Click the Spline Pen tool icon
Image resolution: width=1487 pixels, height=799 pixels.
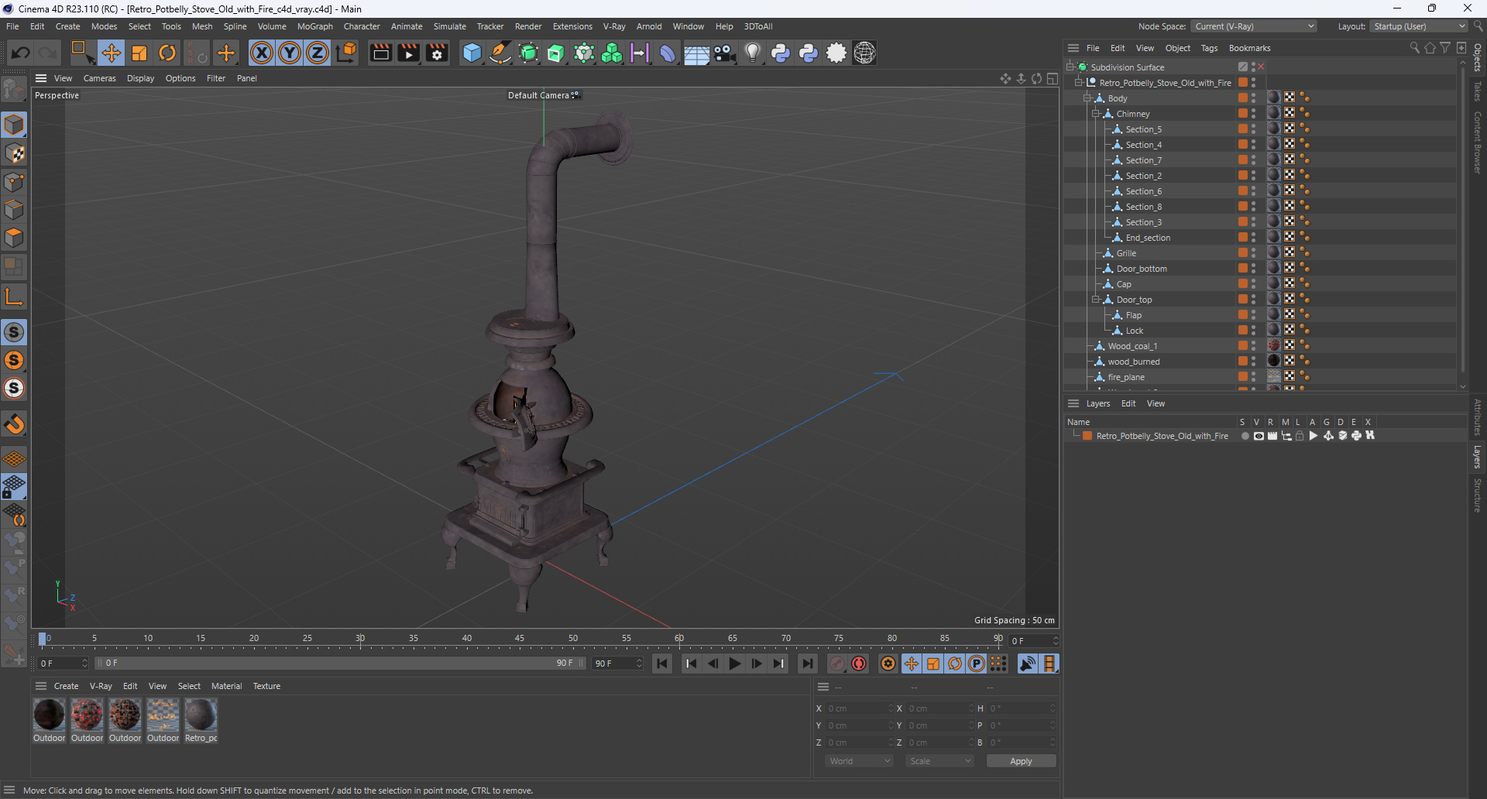tap(500, 53)
